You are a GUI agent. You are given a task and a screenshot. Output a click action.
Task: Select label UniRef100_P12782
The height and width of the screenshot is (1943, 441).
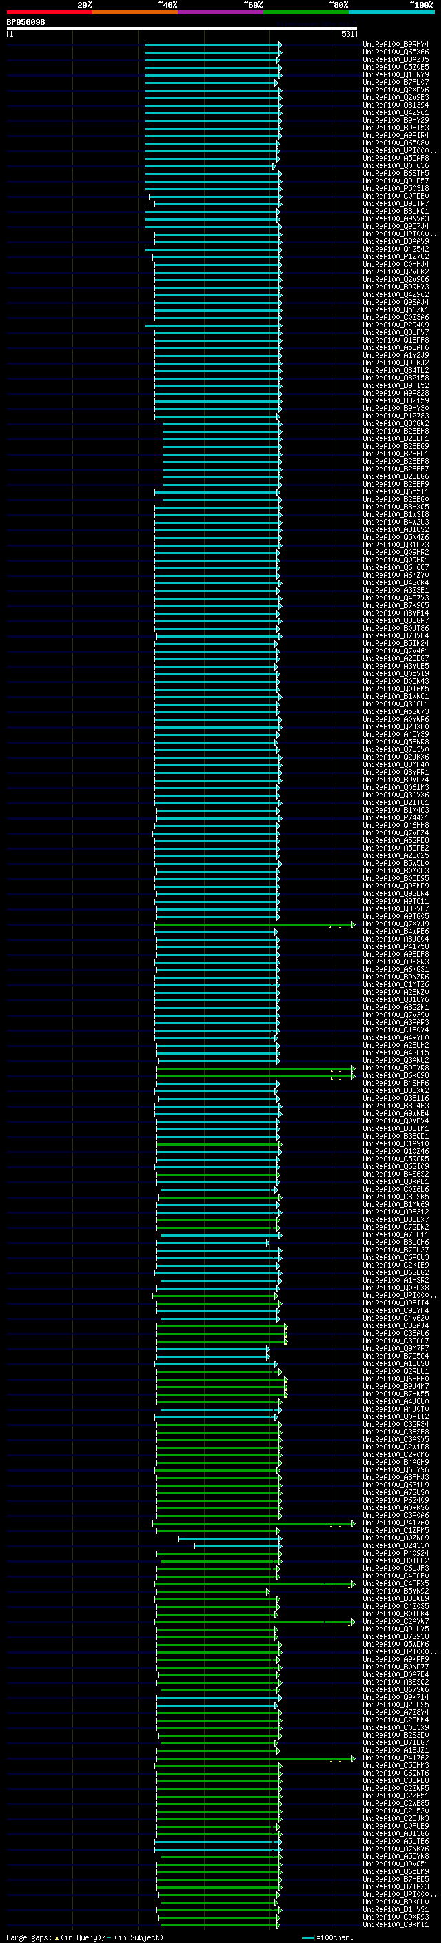[396, 256]
